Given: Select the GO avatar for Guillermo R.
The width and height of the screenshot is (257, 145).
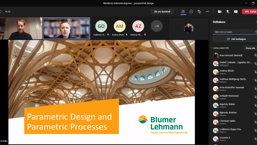Looking at the screenshot, I should pos(101,26).
